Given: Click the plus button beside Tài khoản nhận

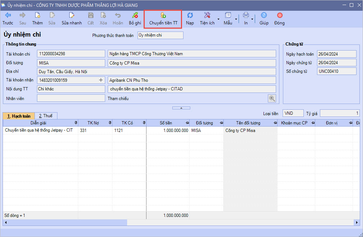Looking at the screenshot, I should point(101,80).
